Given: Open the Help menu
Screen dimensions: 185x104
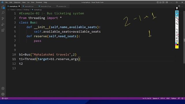Looking at the screenshot, I should point(45,2).
